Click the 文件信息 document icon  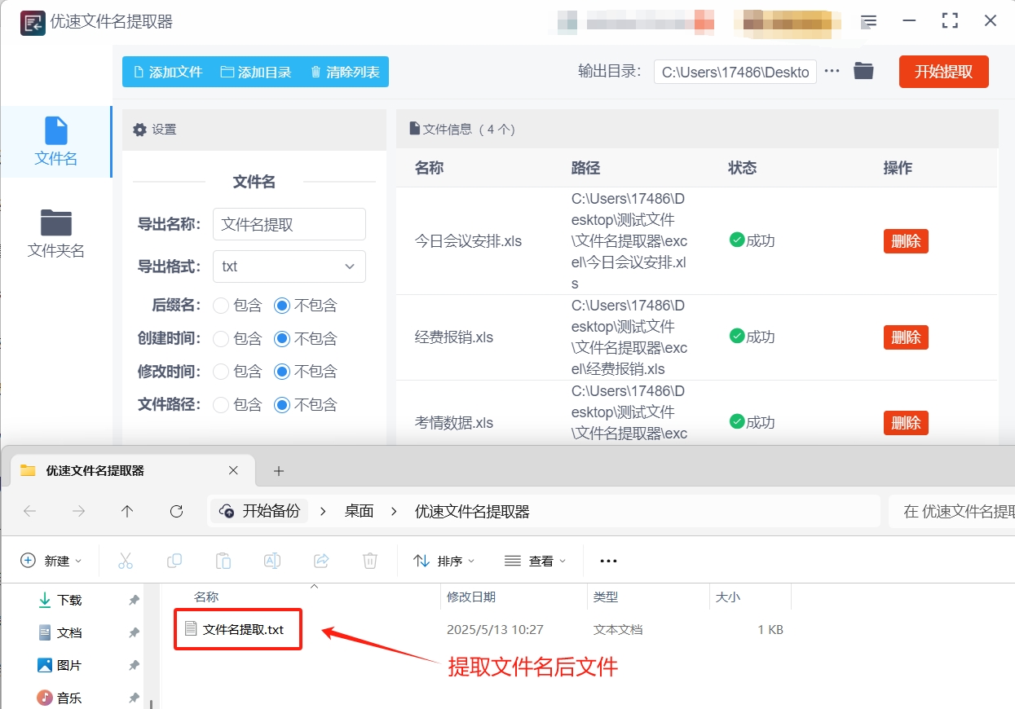pyautogui.click(x=415, y=129)
